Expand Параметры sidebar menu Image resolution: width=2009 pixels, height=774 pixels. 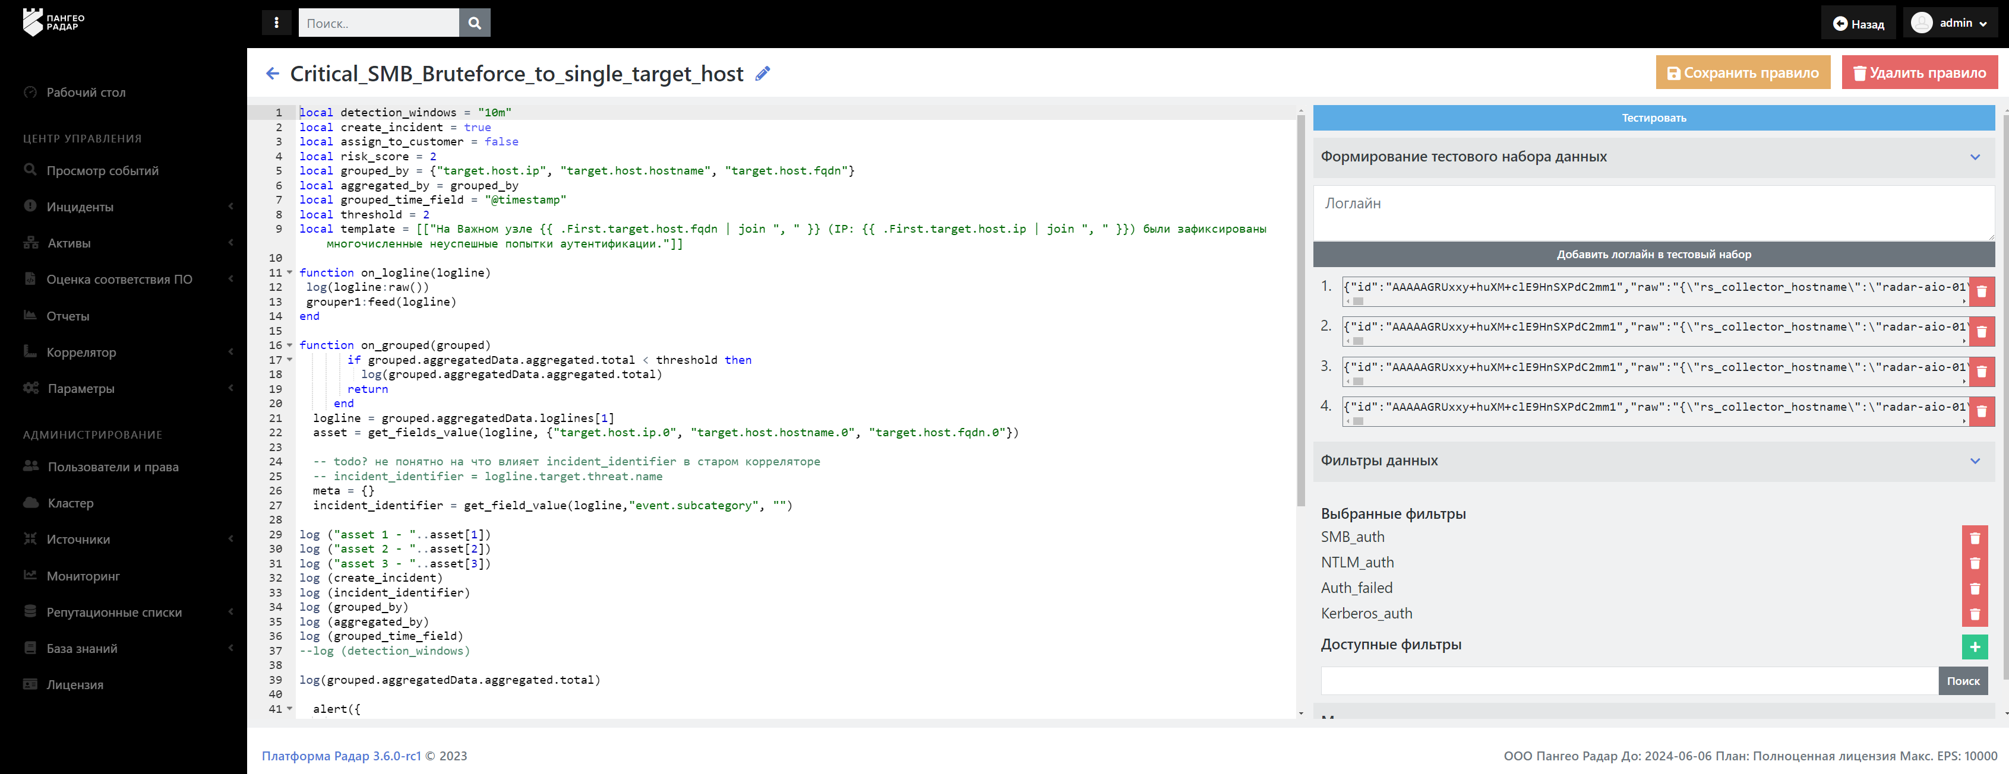coord(129,388)
